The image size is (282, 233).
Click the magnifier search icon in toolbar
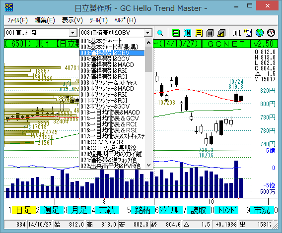[x=160, y=33]
